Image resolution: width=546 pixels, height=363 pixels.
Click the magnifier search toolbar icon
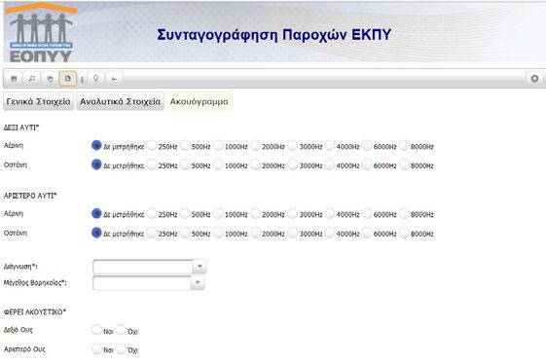pos(32,79)
